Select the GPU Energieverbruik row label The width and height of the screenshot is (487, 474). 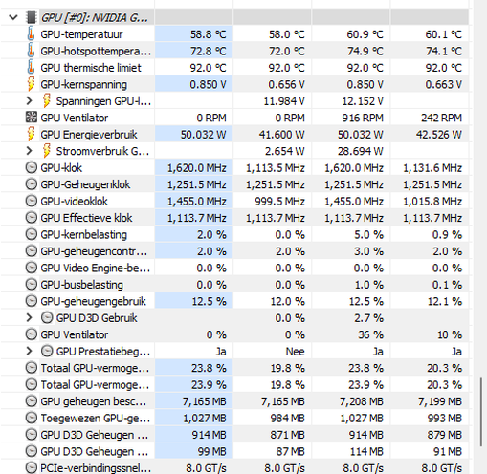89,135
